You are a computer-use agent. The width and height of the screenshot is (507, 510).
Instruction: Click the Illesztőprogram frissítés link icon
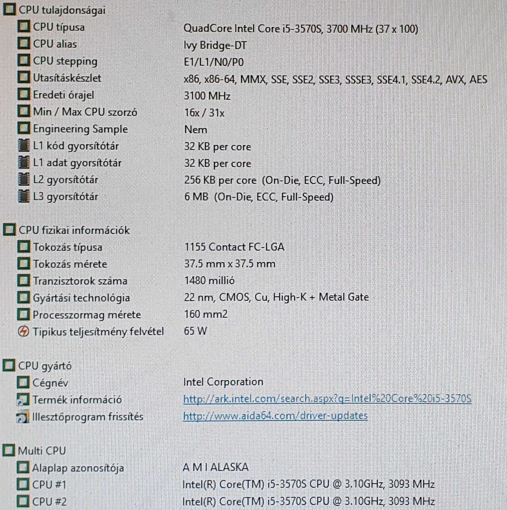tap(23, 417)
